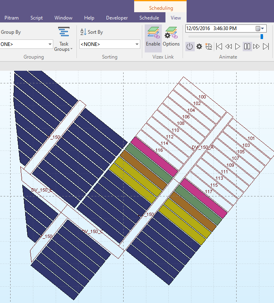Select stope block labeled 100
The width and height of the screenshot is (274, 303).
click(x=202, y=97)
